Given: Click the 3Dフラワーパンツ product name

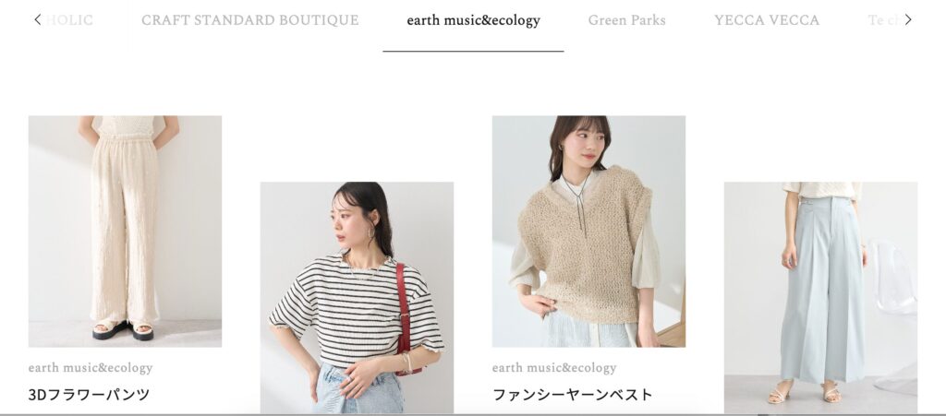Looking at the screenshot, I should [89, 395].
